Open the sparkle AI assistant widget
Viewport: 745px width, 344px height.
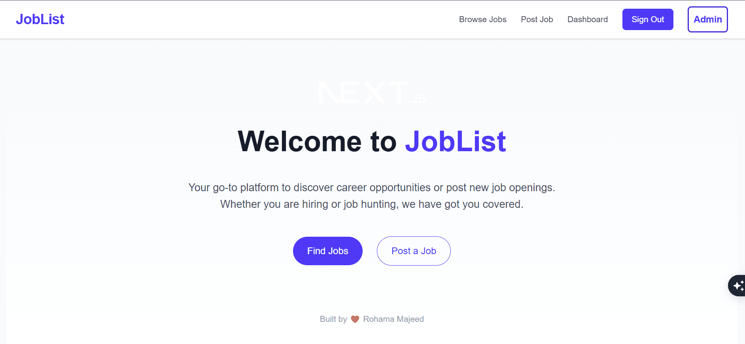pyautogui.click(x=737, y=285)
